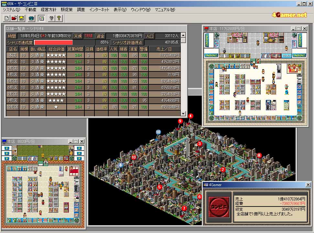Click the Save floppy disk toolbar icon
This screenshot has height=233, width=314.
[x=21, y=18]
